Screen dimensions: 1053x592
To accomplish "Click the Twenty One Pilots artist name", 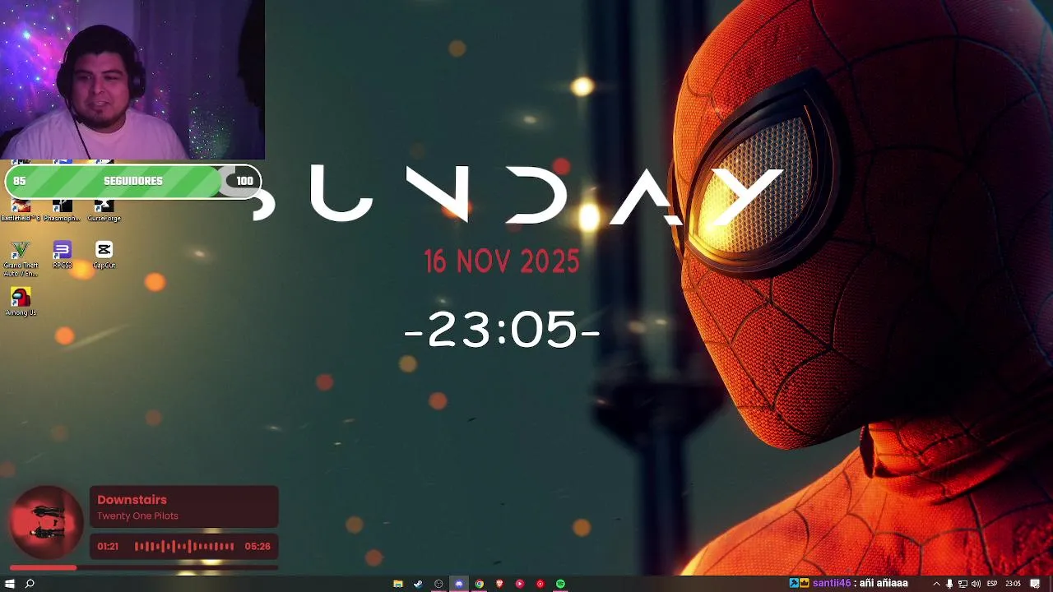I will pos(137,516).
